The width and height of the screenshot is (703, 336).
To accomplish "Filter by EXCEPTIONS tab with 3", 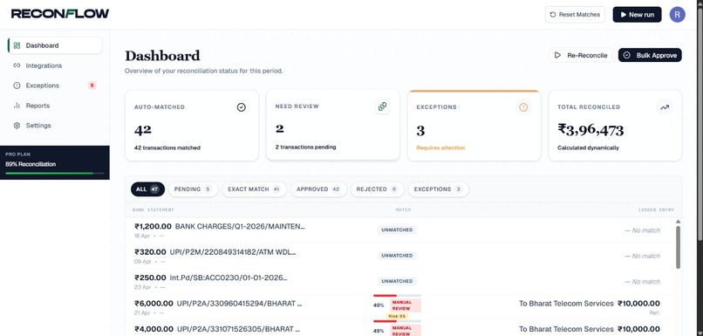I will (439, 189).
